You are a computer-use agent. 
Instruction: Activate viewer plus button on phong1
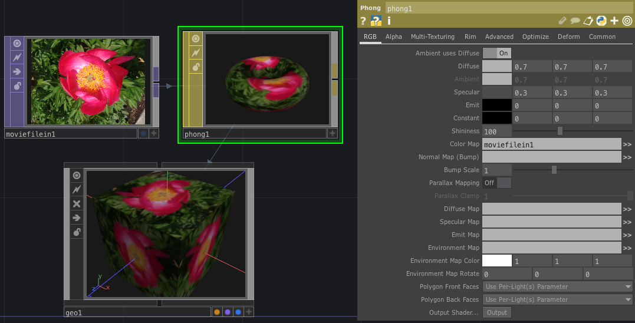tap(333, 133)
